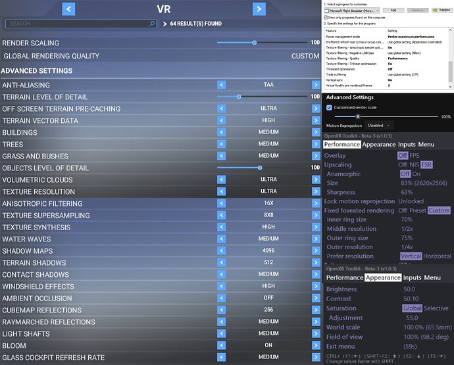This screenshot has height=365, width=454.
Task: Click right arrow for Anti-Aliasing setting
Action: click(316, 85)
